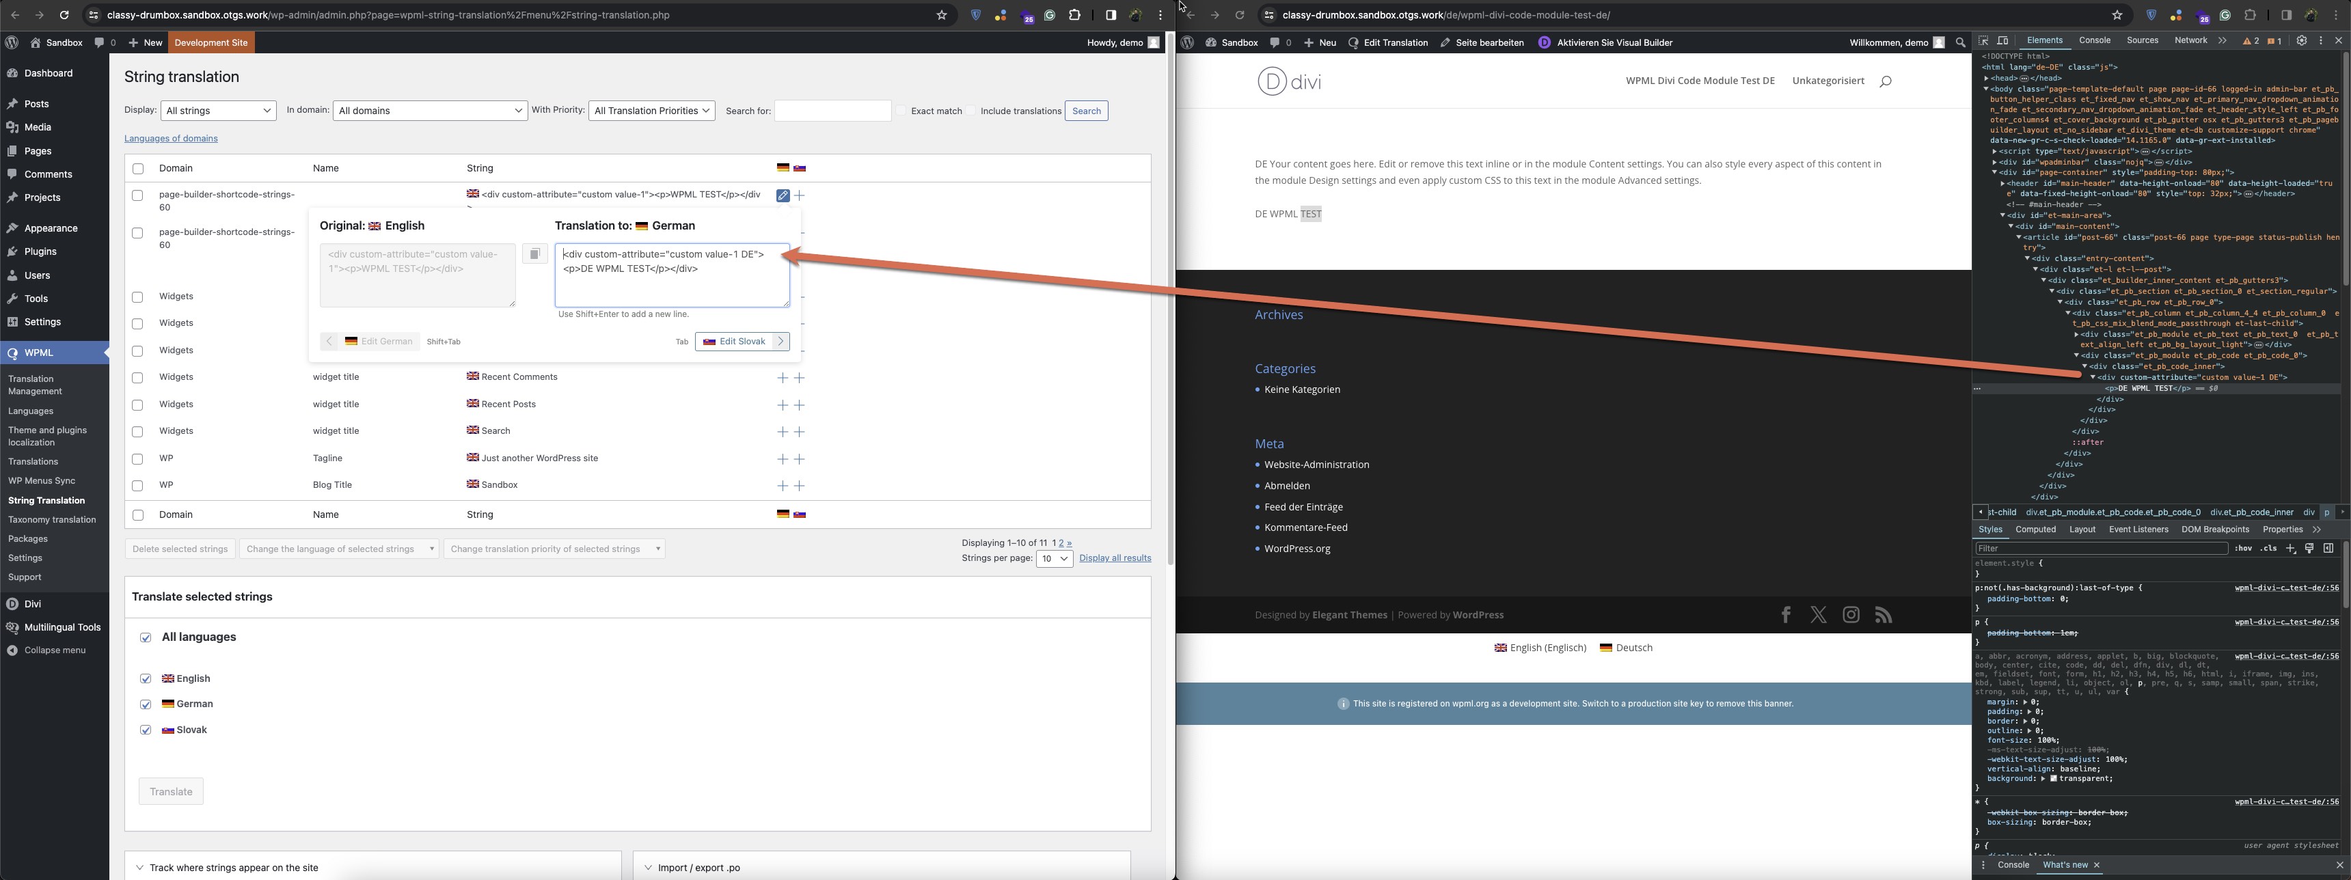Bookmark the String translation page with star

click(941, 14)
